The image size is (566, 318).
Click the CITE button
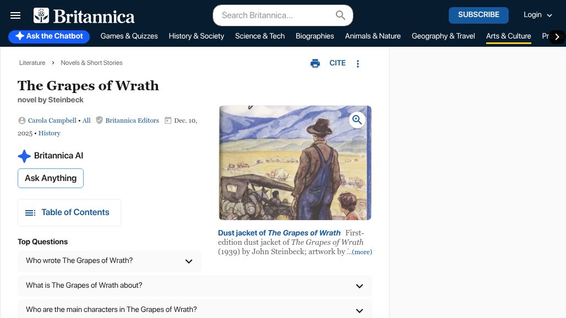[x=338, y=63]
